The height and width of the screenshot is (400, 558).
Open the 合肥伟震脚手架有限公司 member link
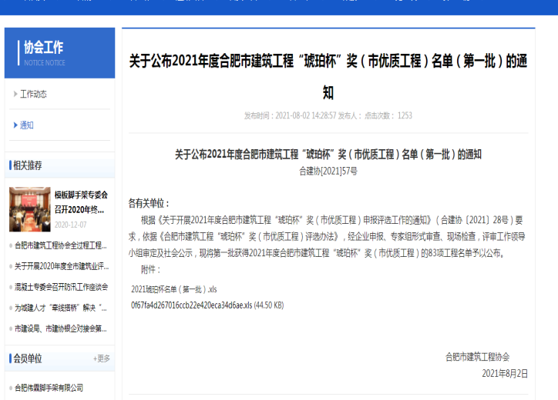(x=49, y=388)
